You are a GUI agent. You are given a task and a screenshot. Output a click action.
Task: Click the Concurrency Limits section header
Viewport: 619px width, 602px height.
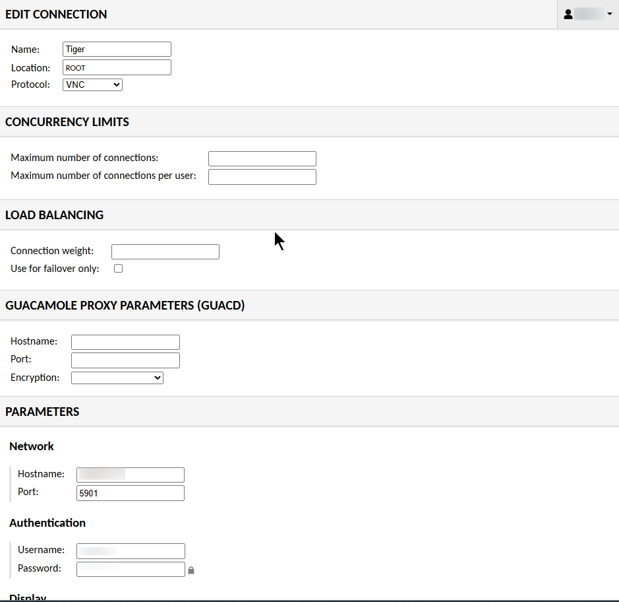[x=67, y=122]
